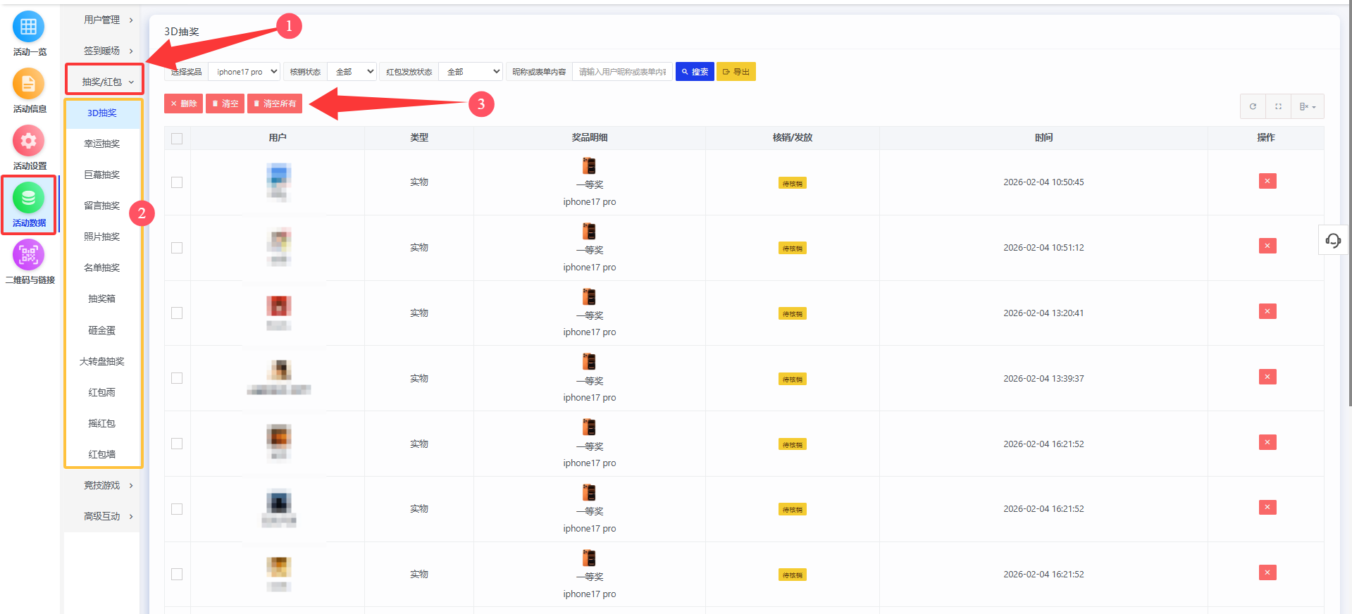Screen dimensions: 1352x614
Task: Click the blue 搜索 button
Action: 695,72
